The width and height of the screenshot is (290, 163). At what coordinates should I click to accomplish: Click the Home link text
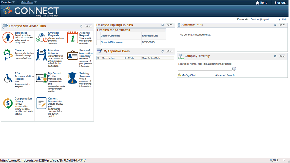point(264,3)
